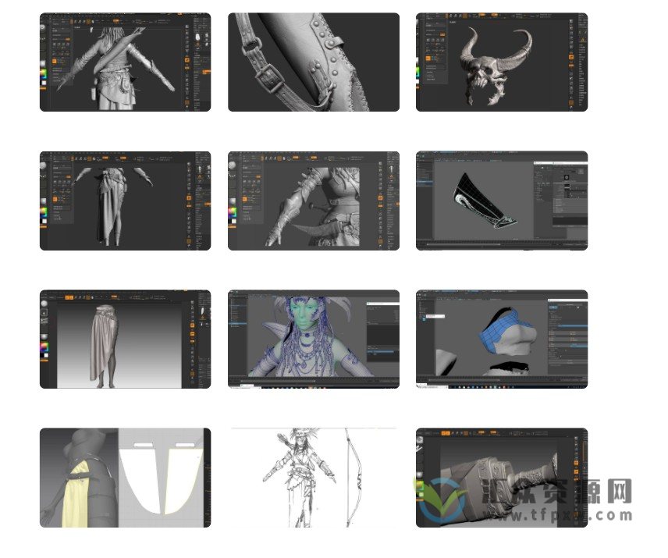Screen dimensions: 668x558
Task: Select the green-faced character wireframe thumbnail
Action: click(313, 339)
